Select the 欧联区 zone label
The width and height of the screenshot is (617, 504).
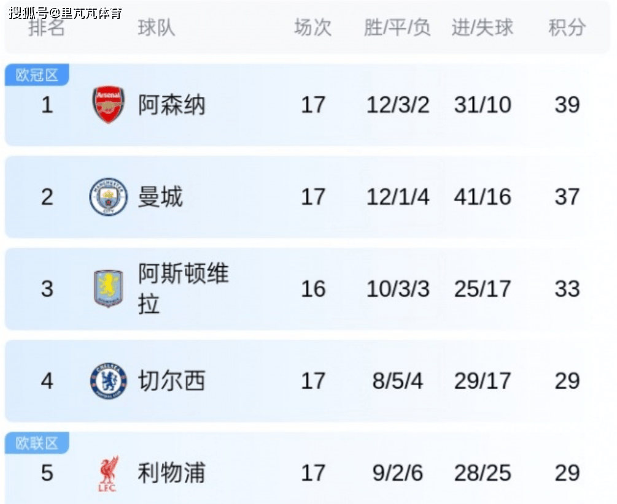(37, 443)
